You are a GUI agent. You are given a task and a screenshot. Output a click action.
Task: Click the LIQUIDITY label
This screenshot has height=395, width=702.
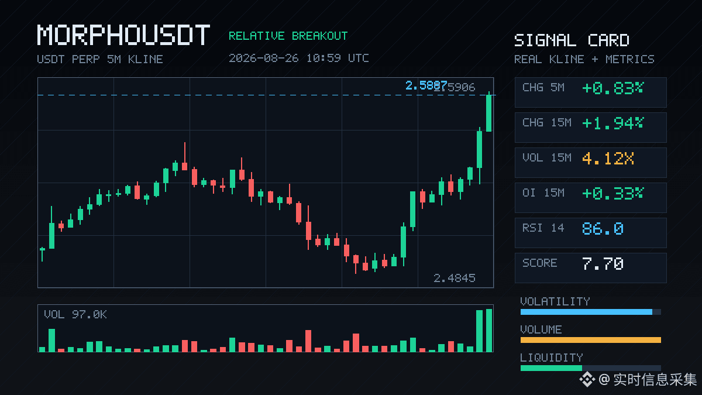[552, 358]
